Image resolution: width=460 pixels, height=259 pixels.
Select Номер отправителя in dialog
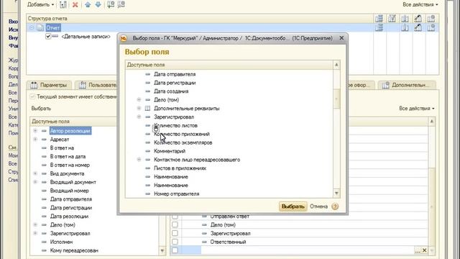pos(177,194)
